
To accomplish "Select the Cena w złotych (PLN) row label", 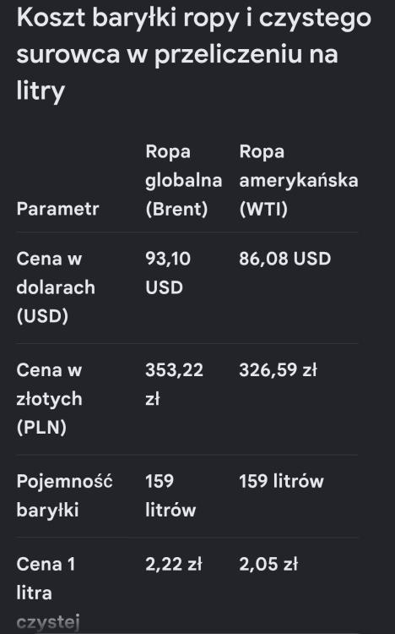I will (x=49, y=398).
